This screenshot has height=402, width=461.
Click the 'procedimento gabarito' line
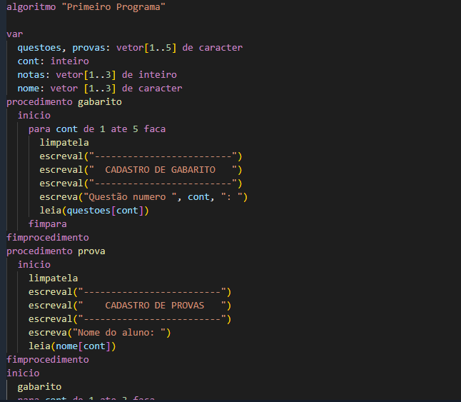click(x=64, y=102)
